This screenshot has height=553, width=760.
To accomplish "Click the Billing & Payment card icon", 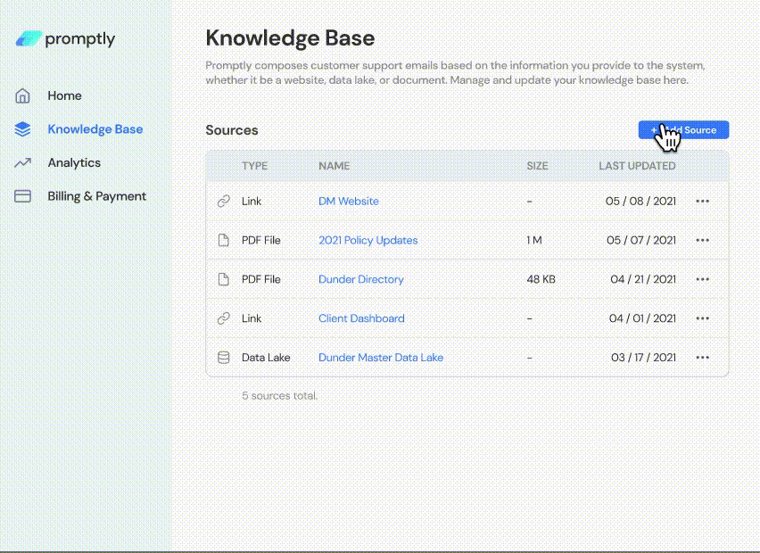I will [22, 196].
